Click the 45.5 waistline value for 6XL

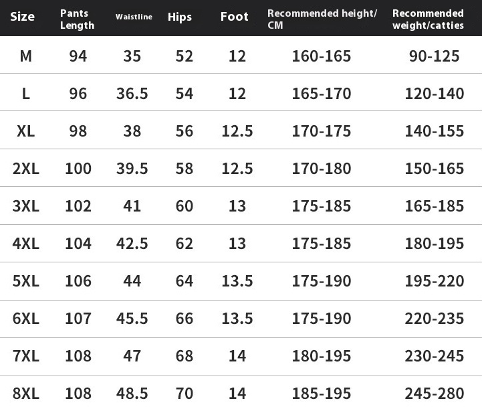[132, 319]
